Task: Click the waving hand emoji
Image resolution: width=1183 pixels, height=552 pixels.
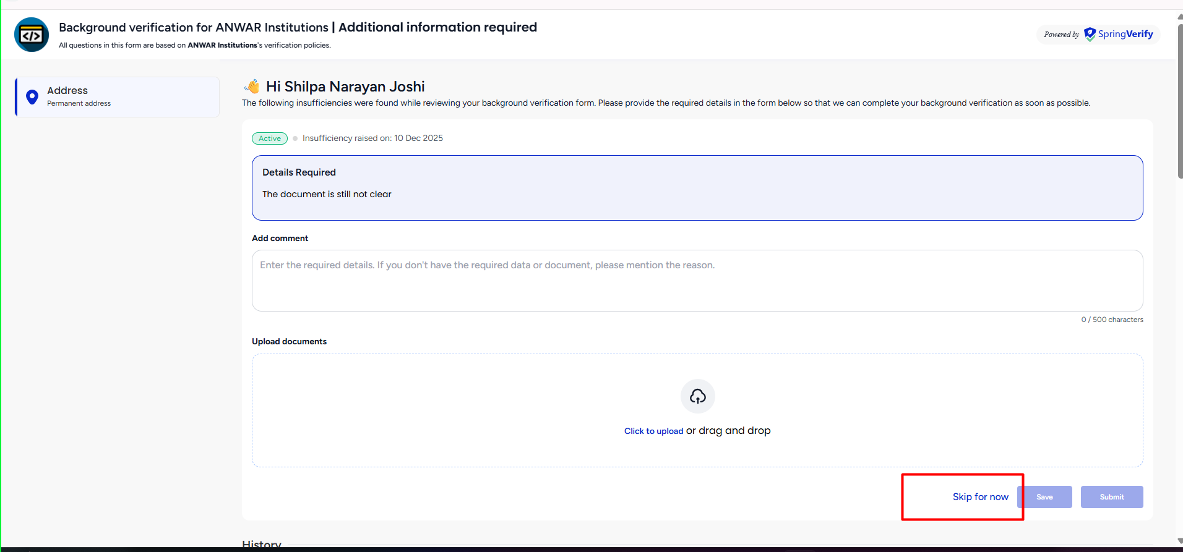Action: pyautogui.click(x=252, y=87)
